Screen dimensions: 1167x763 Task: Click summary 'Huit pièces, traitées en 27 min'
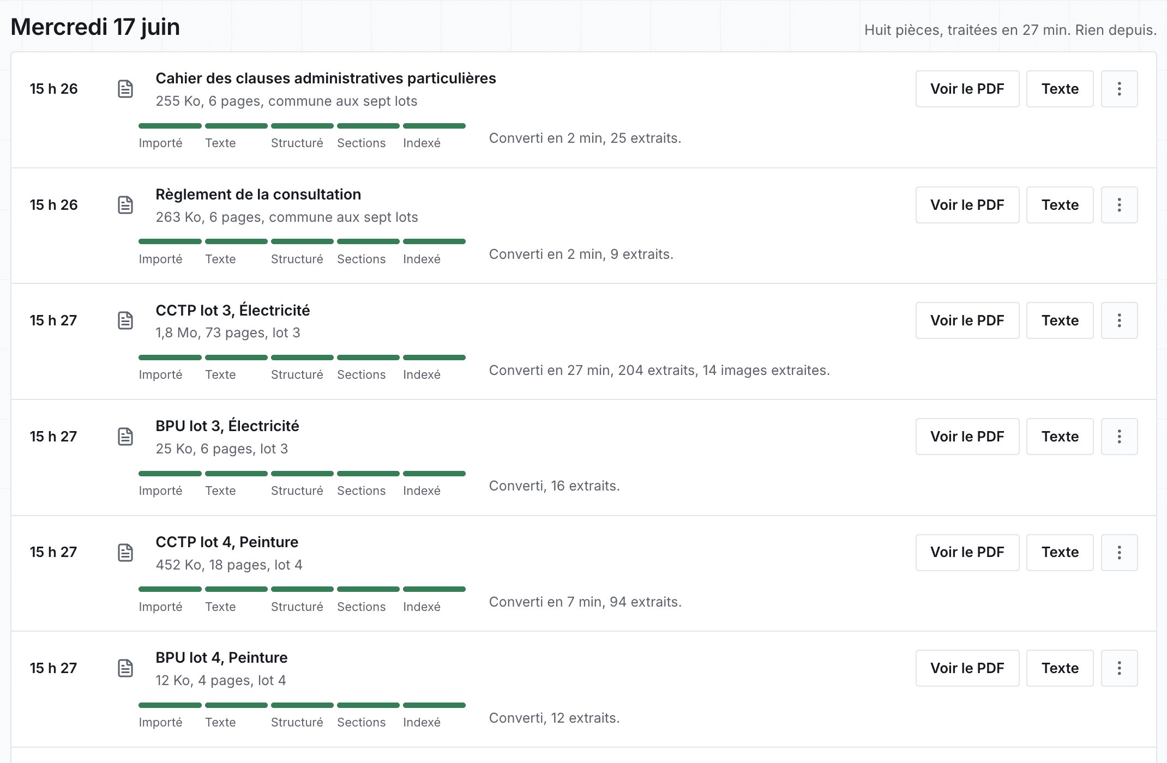pos(1010,30)
